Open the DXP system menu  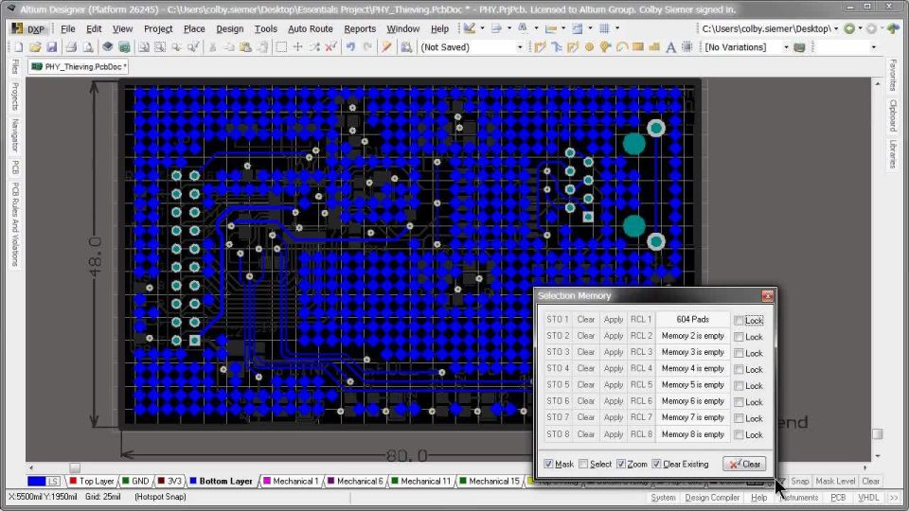tap(28, 28)
